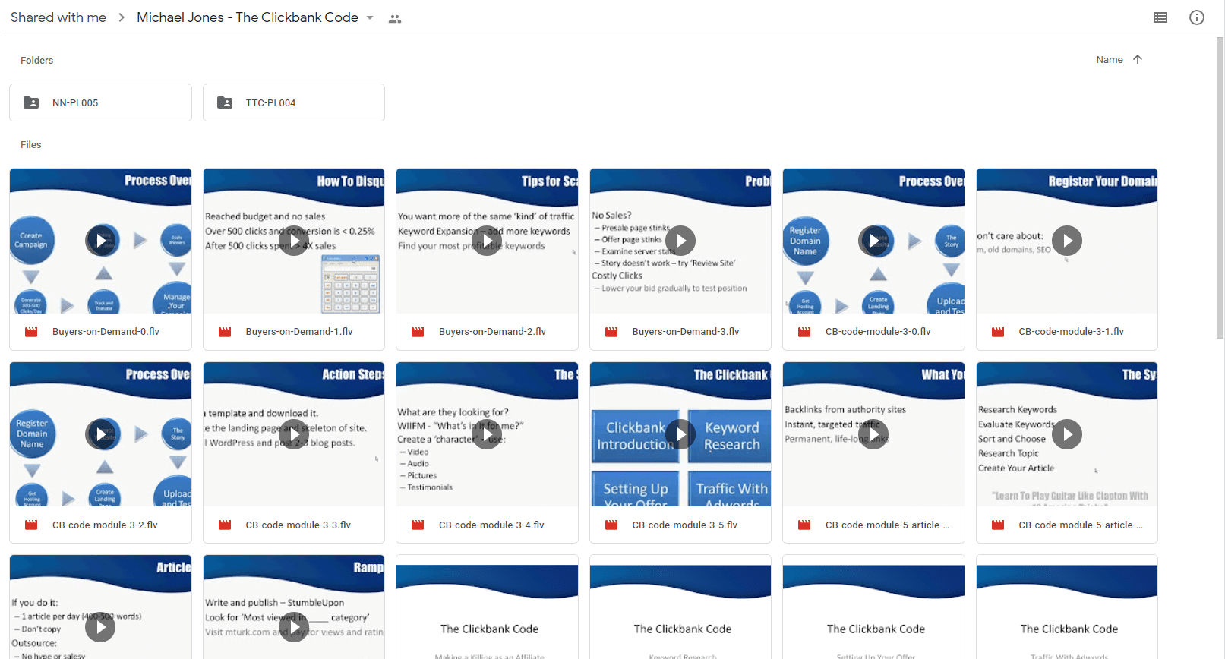Screen dimensions: 1225x659
Task: Select the file name Buyers-on-Demand-3.flv
Action: tap(686, 332)
